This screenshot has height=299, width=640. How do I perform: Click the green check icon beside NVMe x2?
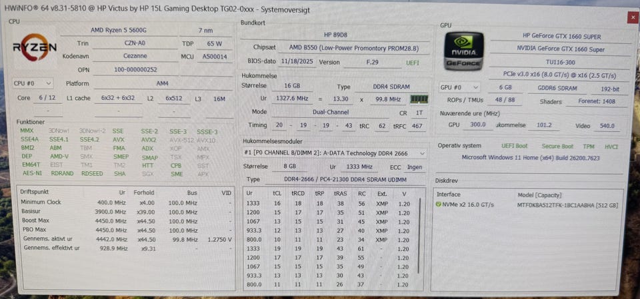tap(439, 205)
